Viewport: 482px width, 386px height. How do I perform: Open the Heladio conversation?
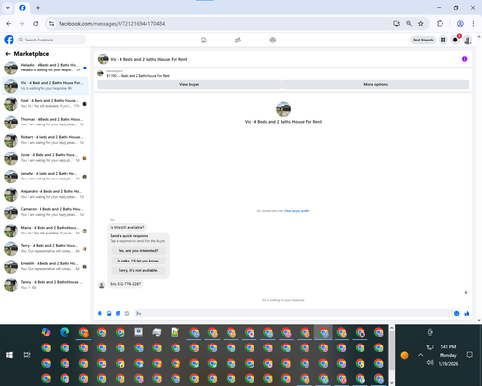pyautogui.click(x=45, y=68)
